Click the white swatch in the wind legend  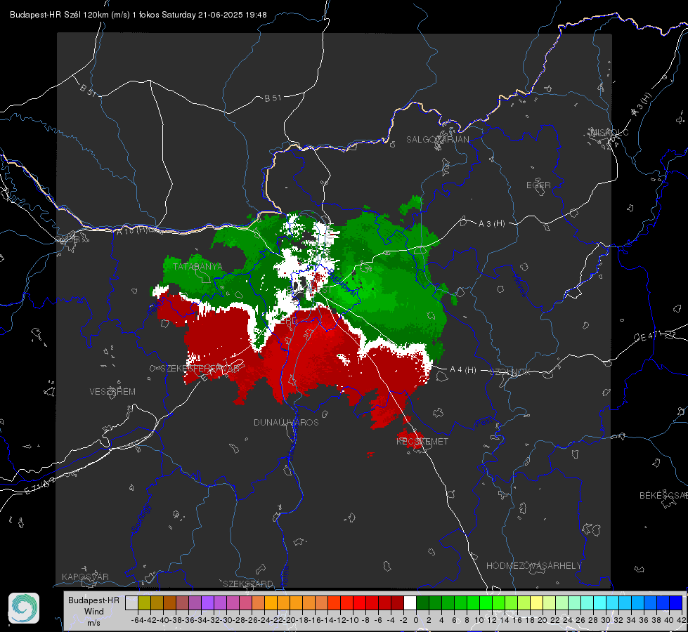point(410,603)
